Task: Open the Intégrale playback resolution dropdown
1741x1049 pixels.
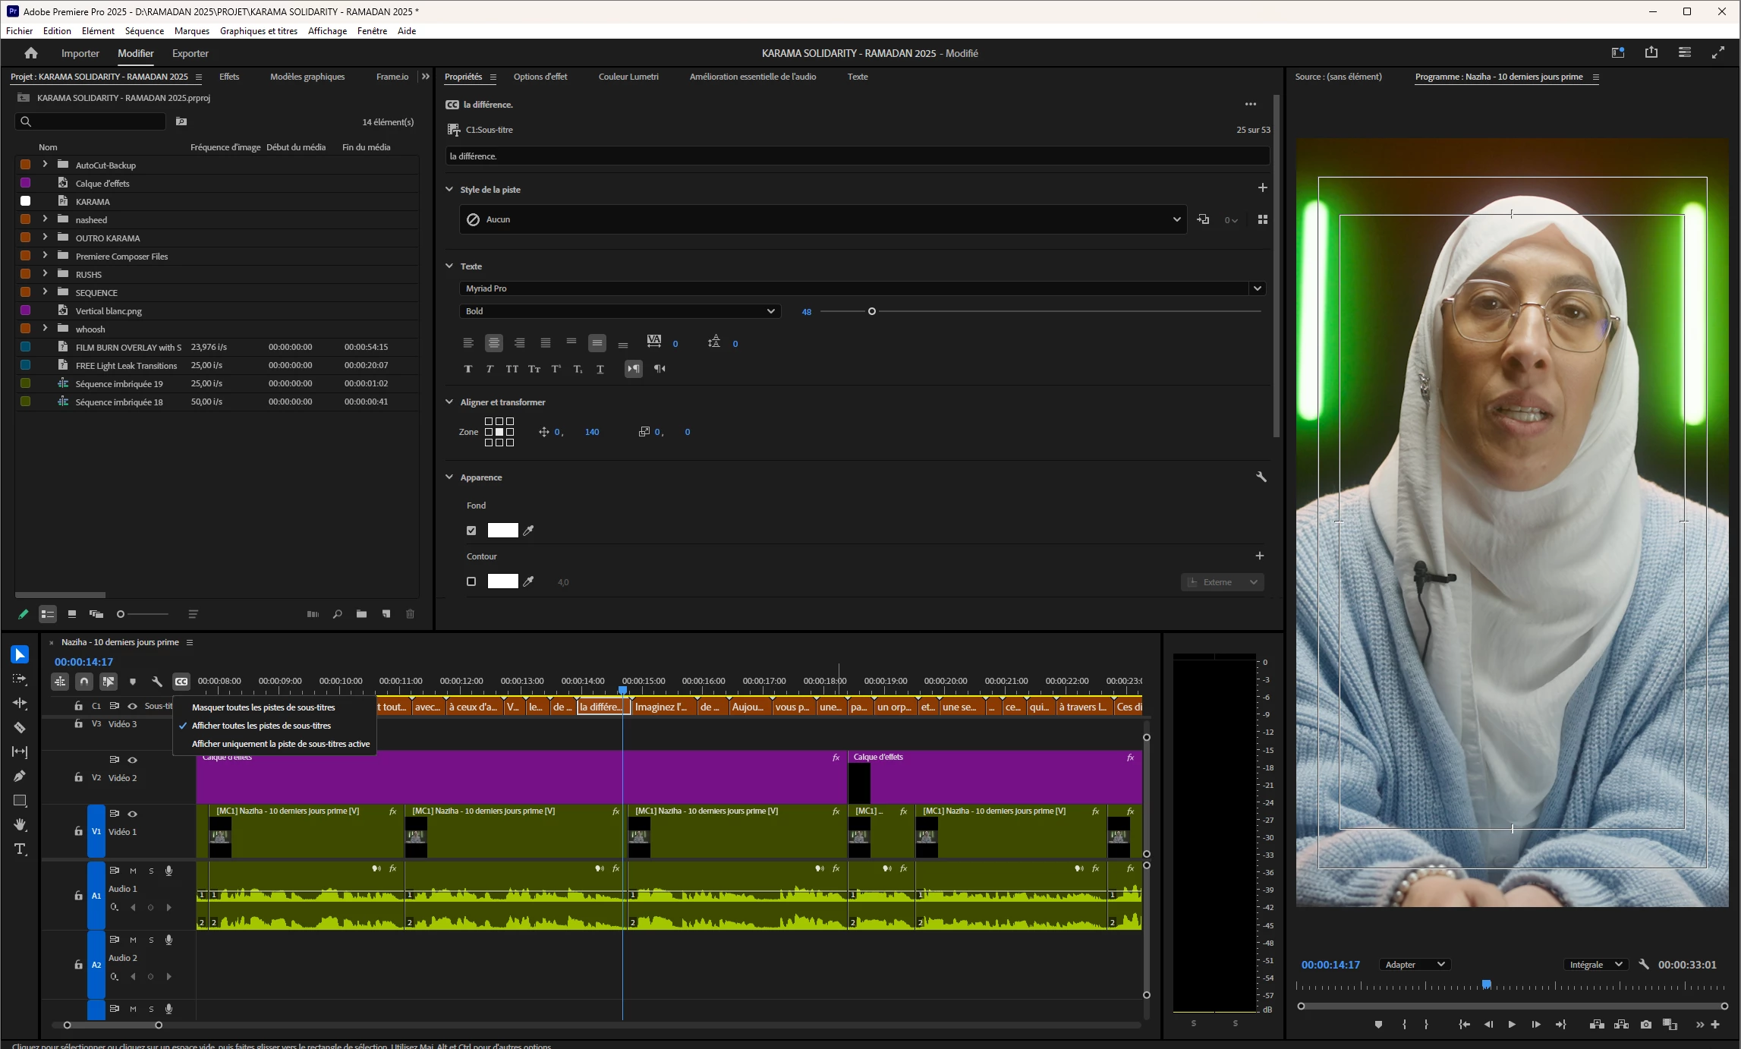Action: [x=1596, y=965]
